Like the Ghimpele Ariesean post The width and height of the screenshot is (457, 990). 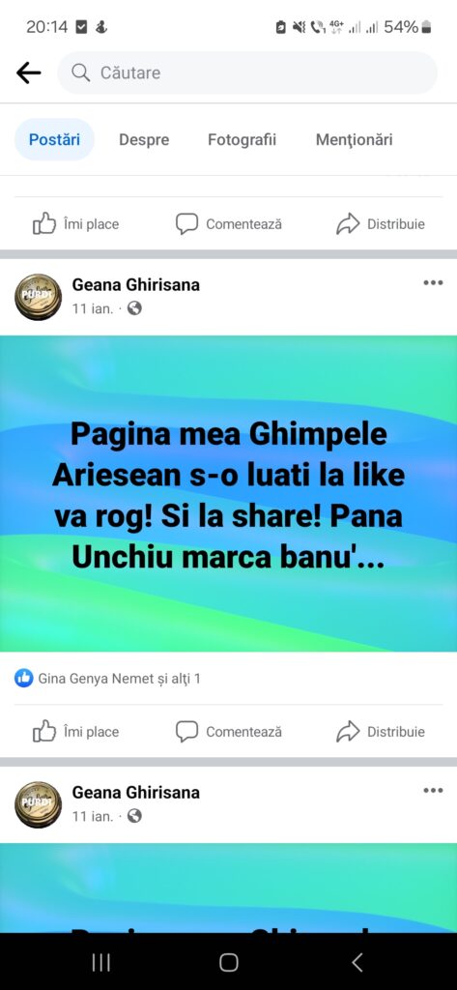click(75, 732)
